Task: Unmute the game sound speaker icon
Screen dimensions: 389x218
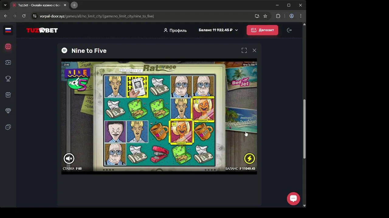Action: coord(69,158)
